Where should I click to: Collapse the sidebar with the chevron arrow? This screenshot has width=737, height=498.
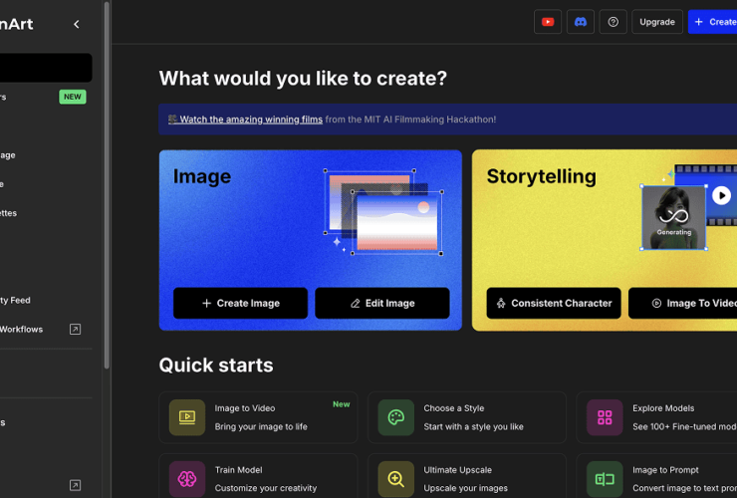(77, 24)
